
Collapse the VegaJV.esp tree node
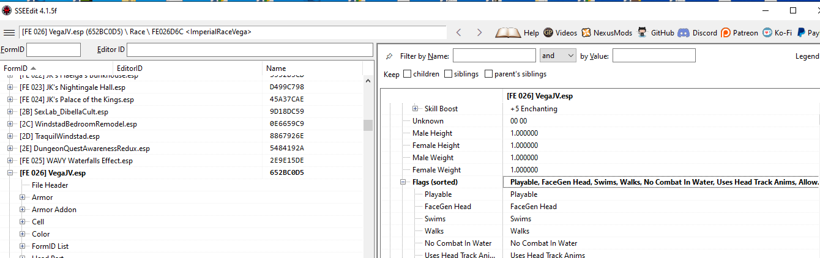point(10,173)
